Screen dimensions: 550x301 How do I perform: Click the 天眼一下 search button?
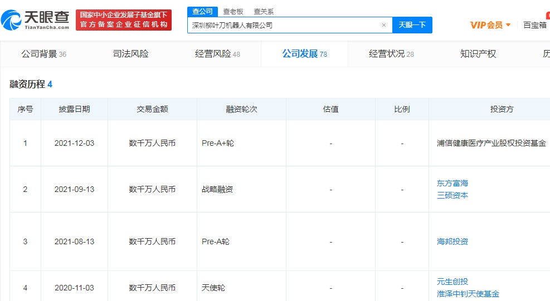[412, 25]
